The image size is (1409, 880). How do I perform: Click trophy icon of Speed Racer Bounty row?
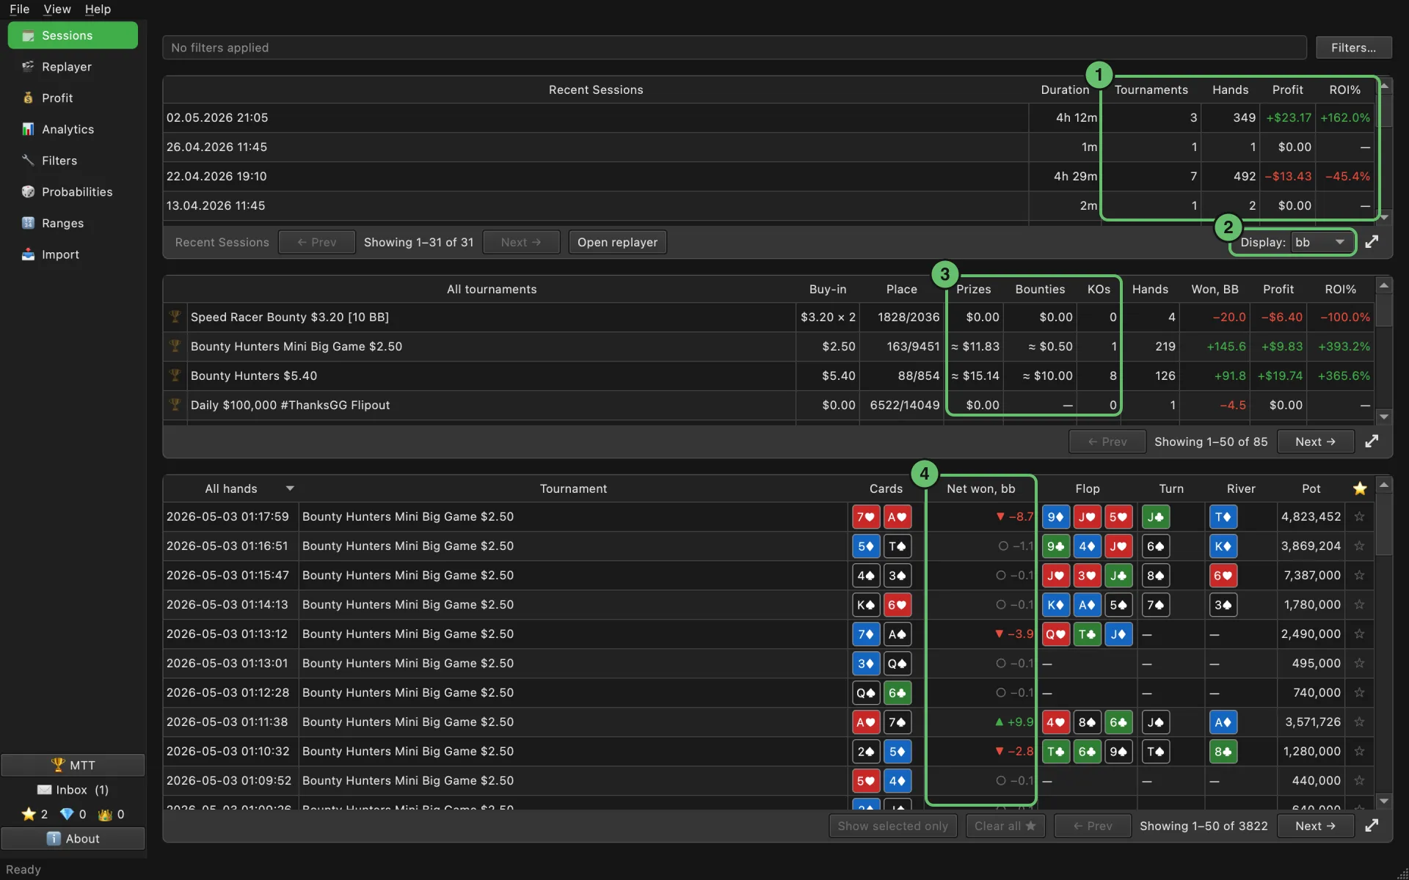[175, 317]
